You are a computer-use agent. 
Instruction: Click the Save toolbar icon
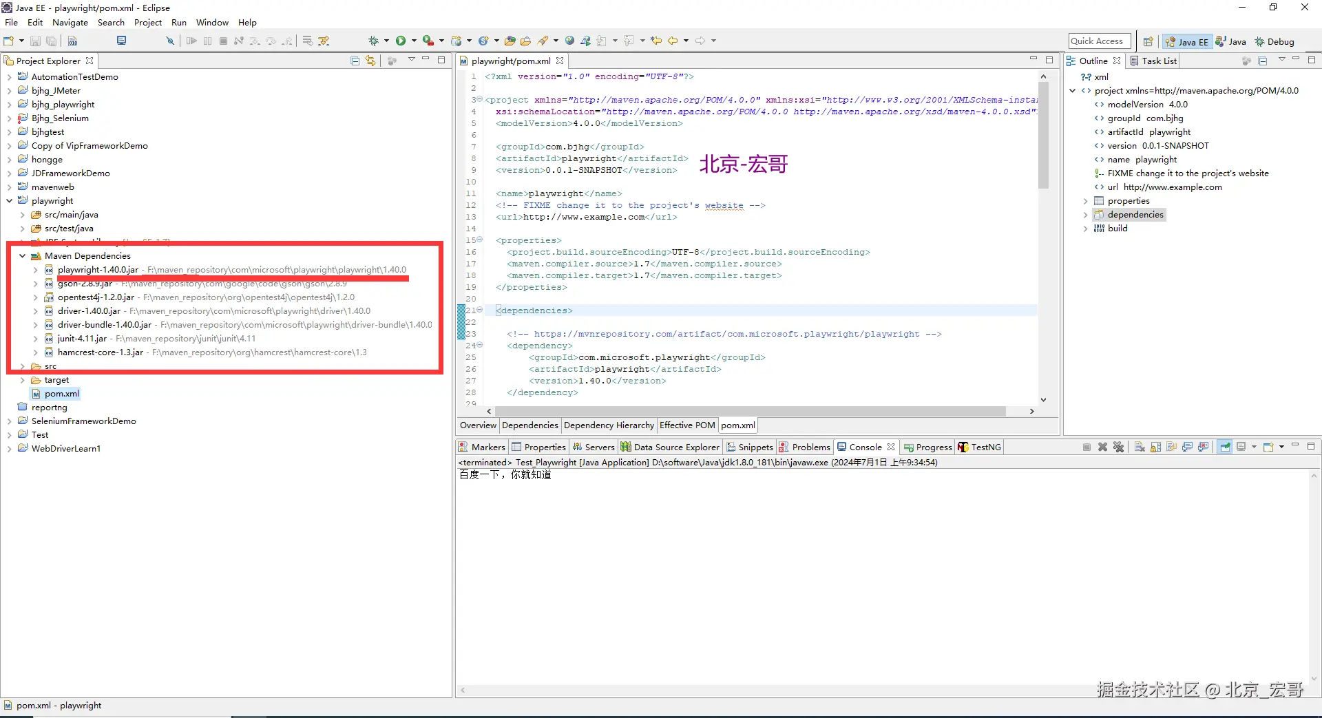coord(35,41)
